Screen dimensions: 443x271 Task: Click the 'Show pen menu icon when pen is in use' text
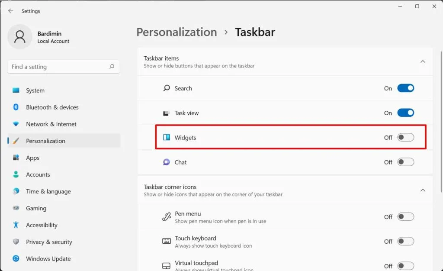pos(220,221)
